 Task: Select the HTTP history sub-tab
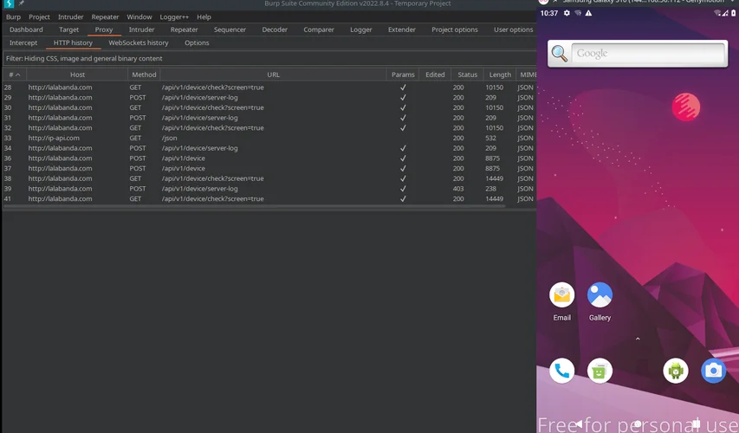tap(73, 43)
